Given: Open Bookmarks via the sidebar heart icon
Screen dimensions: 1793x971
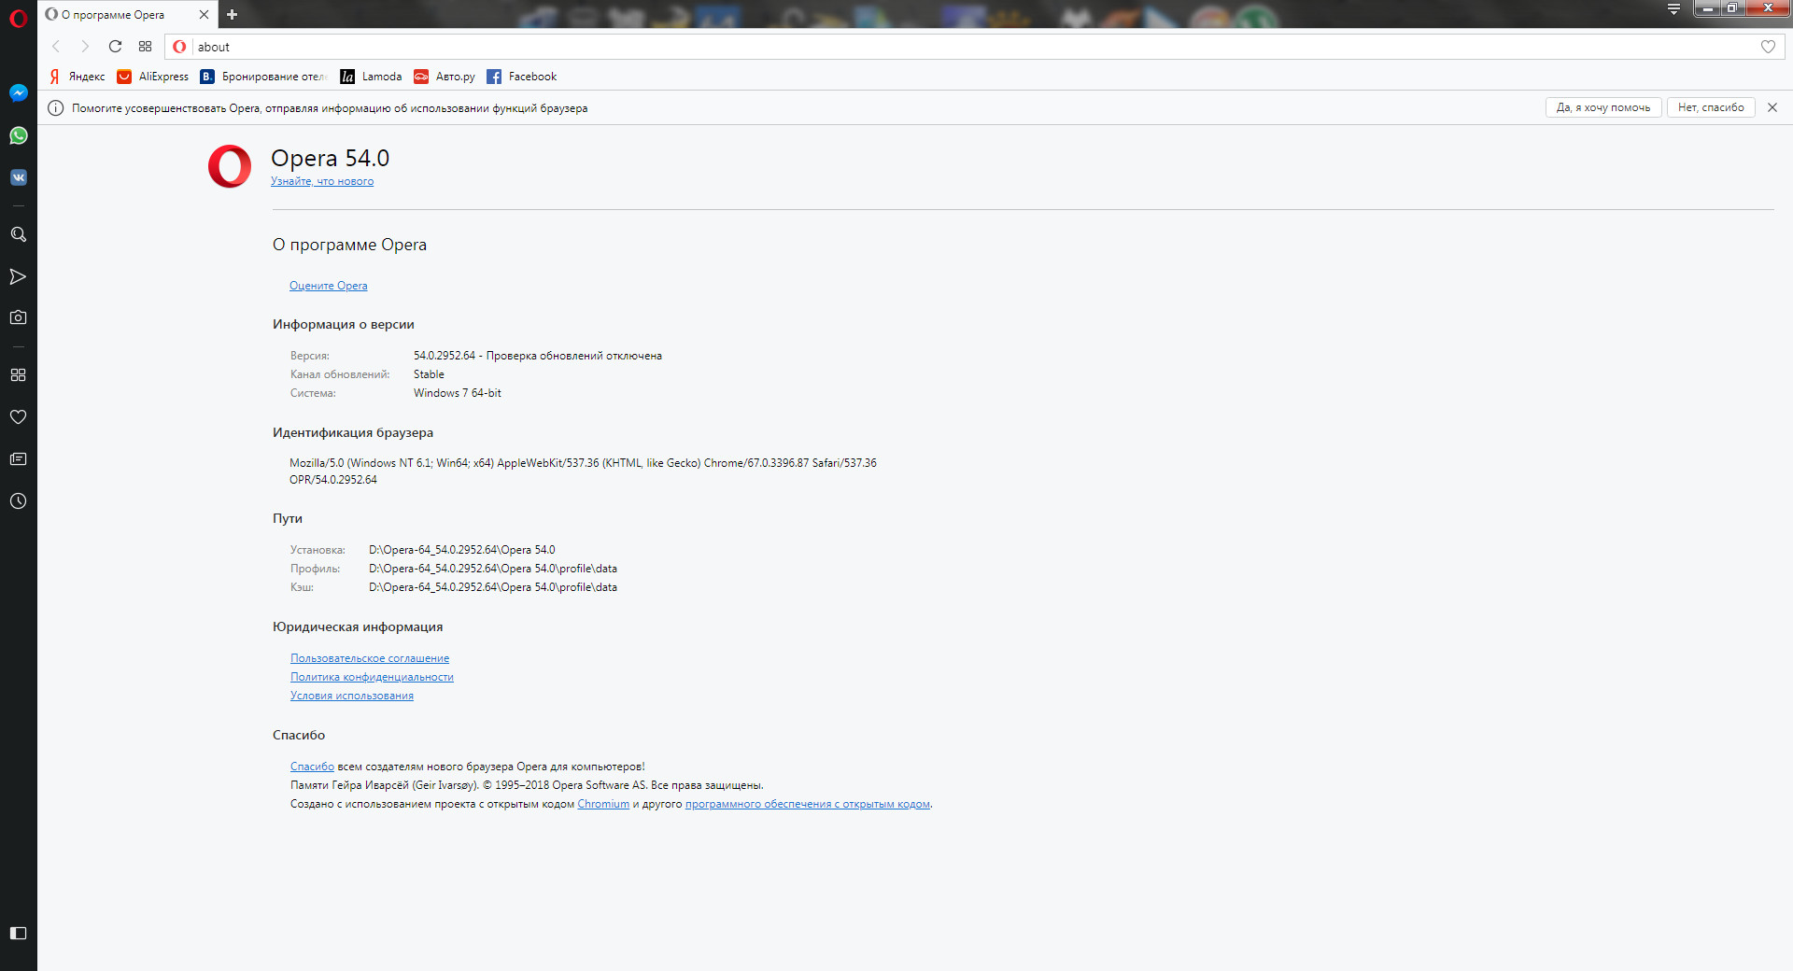Looking at the screenshot, I should [x=18, y=416].
